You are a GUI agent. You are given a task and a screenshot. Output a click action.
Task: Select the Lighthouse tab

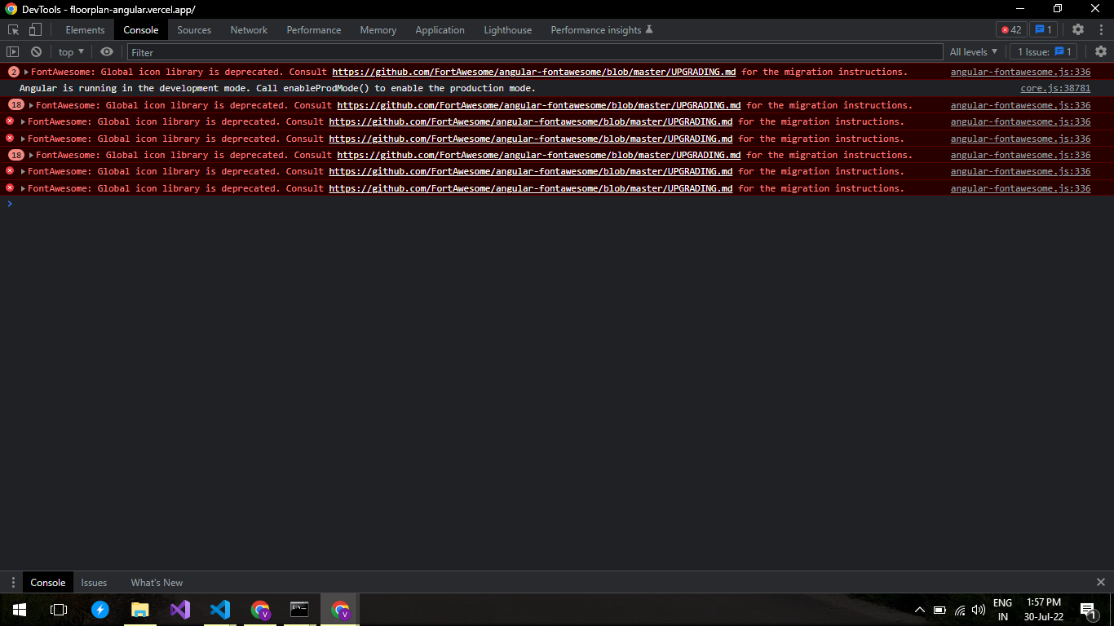pyautogui.click(x=508, y=30)
